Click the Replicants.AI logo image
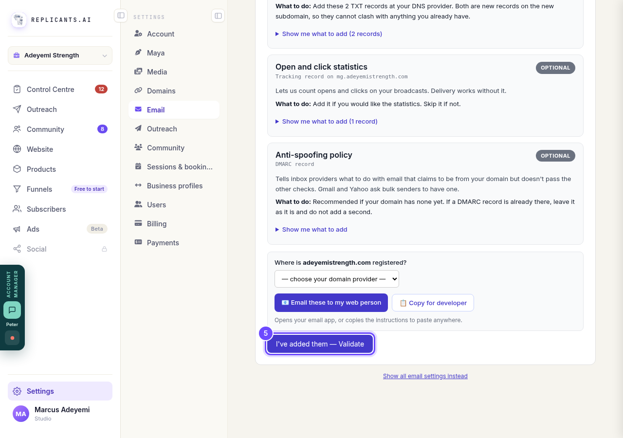623x438 pixels. click(19, 20)
